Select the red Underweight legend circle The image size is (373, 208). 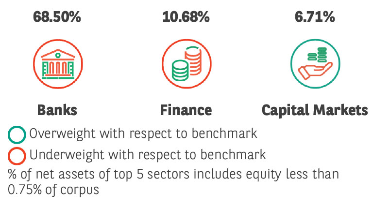[x=17, y=156]
